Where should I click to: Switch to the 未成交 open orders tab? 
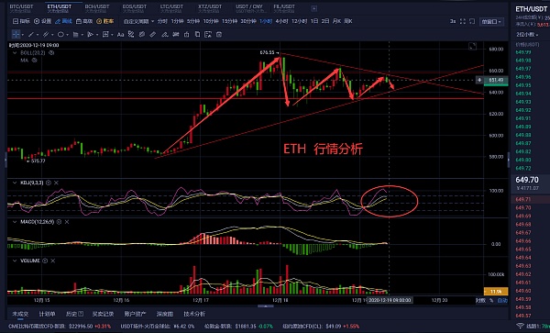20,314
